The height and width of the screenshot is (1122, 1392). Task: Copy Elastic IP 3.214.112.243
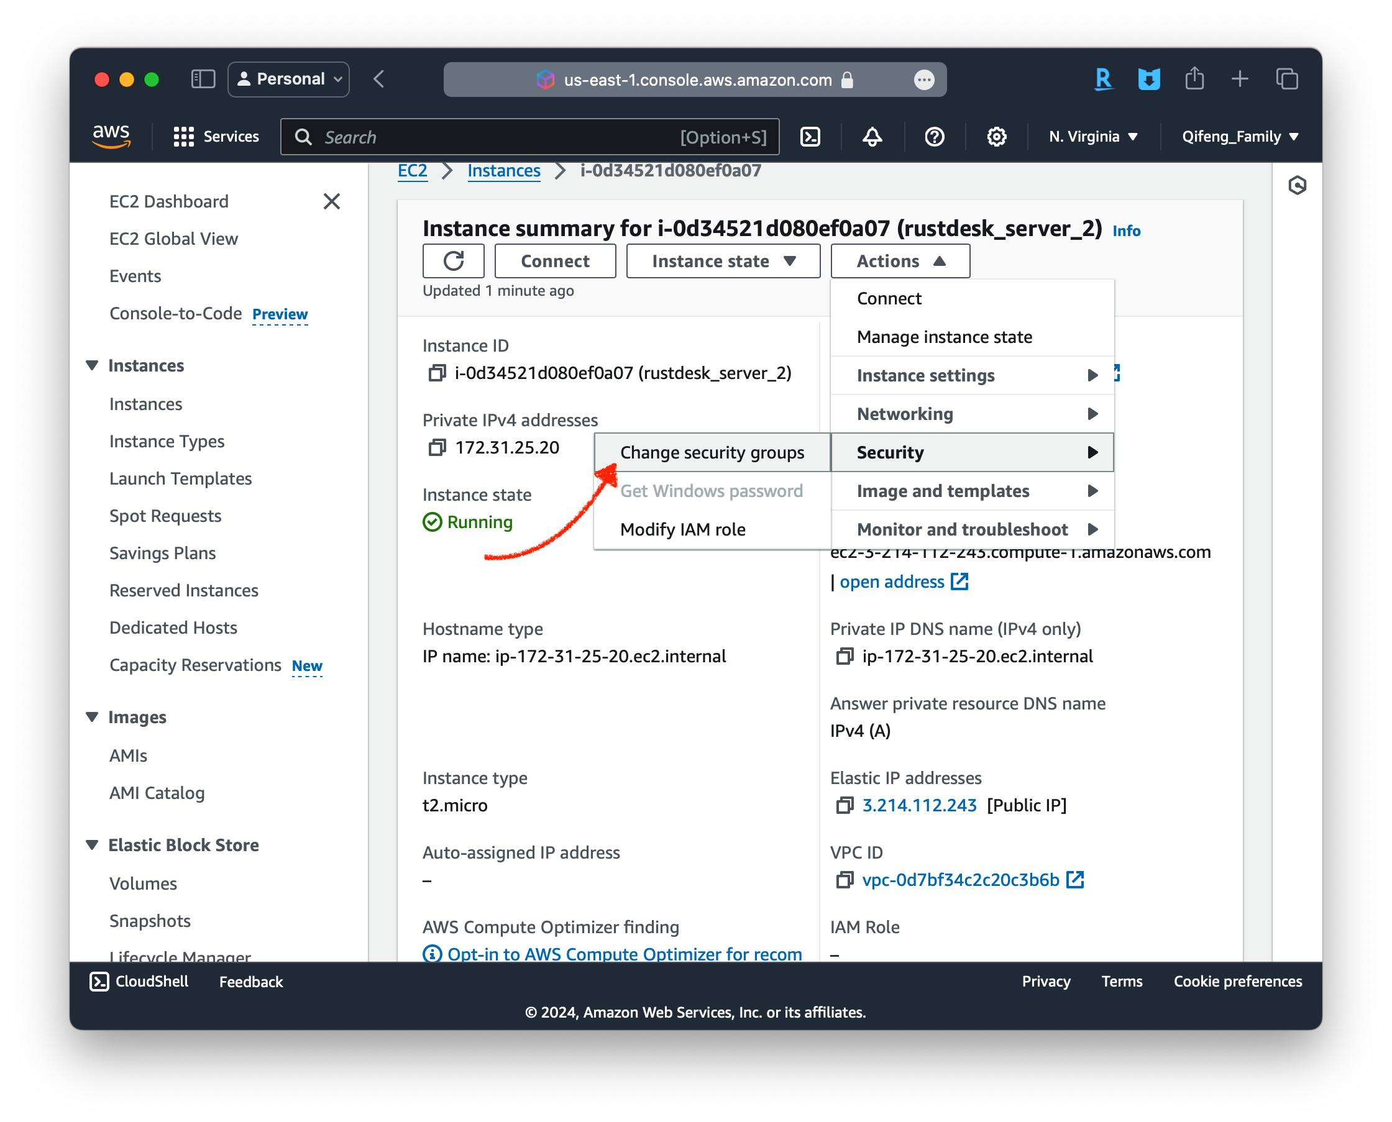click(845, 805)
